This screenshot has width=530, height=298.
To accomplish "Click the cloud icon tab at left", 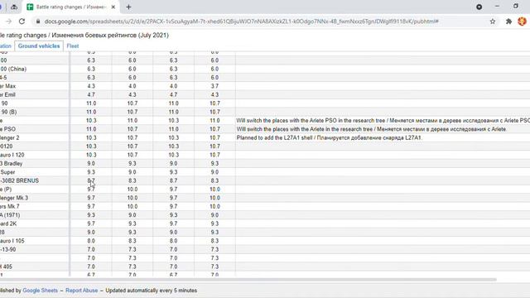I will click(14, 7).
